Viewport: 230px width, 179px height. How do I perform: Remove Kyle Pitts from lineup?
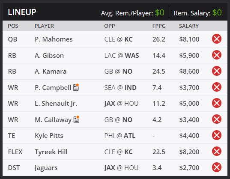click(x=217, y=135)
